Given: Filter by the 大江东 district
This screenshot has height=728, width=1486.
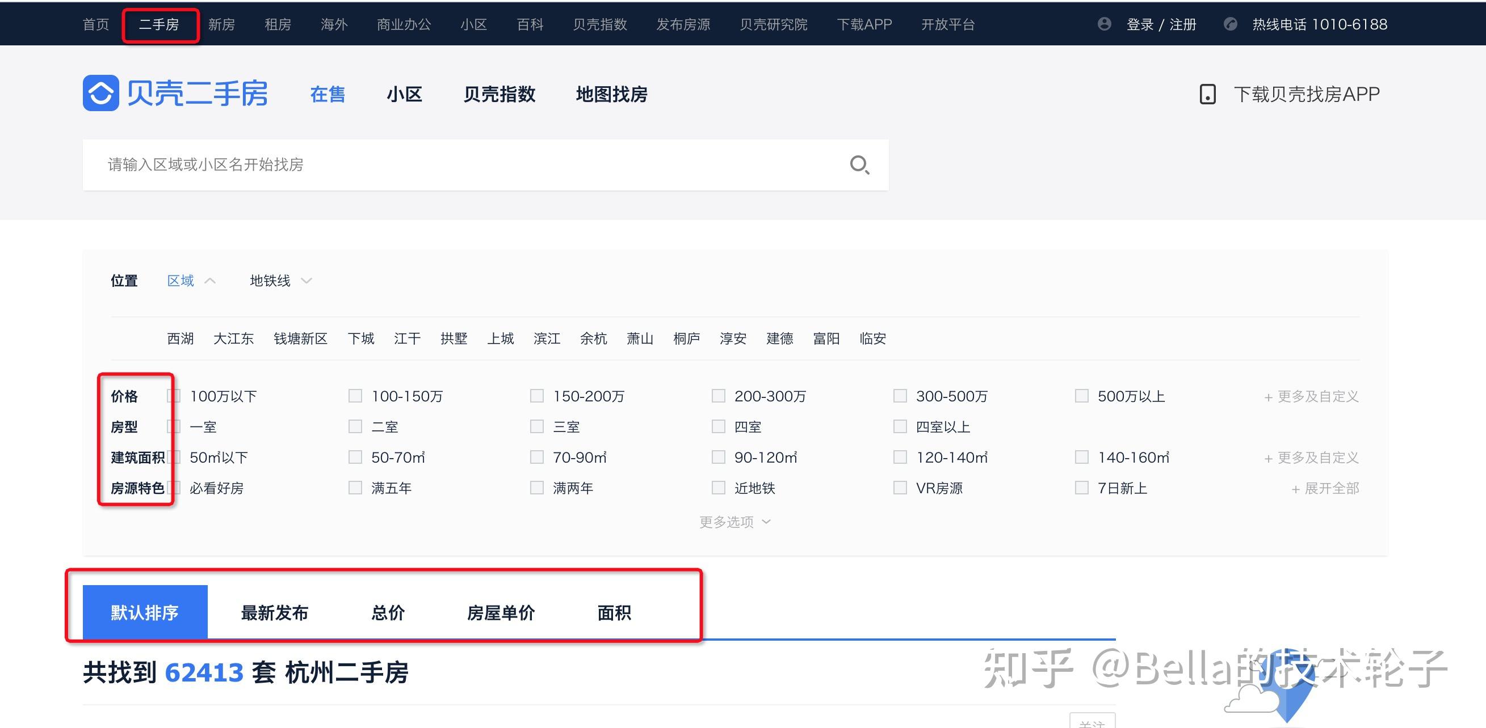Looking at the screenshot, I should click(x=234, y=338).
